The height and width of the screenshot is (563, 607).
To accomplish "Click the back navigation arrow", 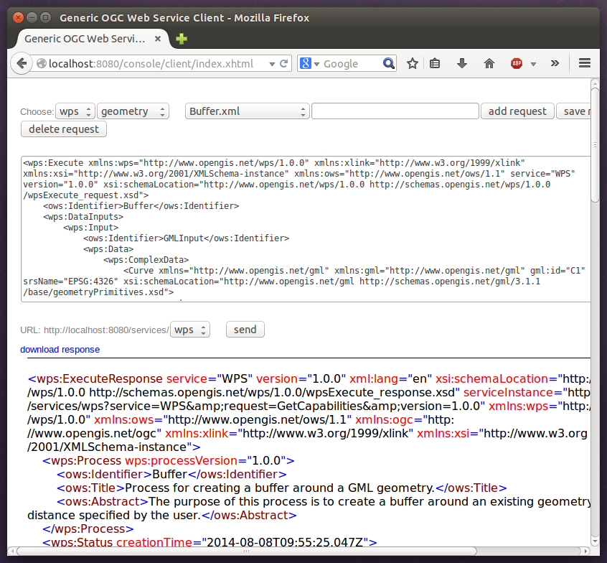I will (x=22, y=63).
